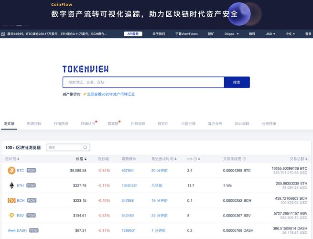This screenshot has height=239, width=313.
Task: Open the 地址流转 tab
Action: tap(242, 124)
